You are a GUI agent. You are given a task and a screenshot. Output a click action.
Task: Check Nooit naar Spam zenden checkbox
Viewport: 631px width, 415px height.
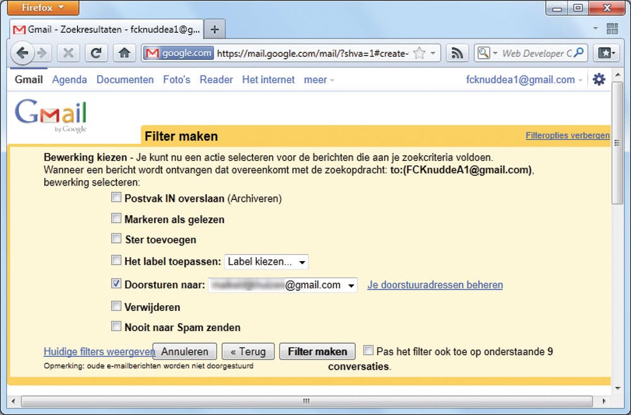[116, 326]
